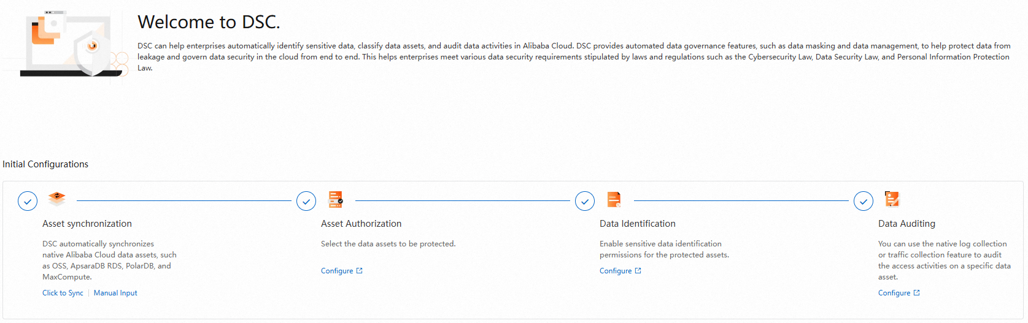Click the Data Auditing clipboard icon
The height and width of the screenshot is (323, 1028).
(x=892, y=199)
